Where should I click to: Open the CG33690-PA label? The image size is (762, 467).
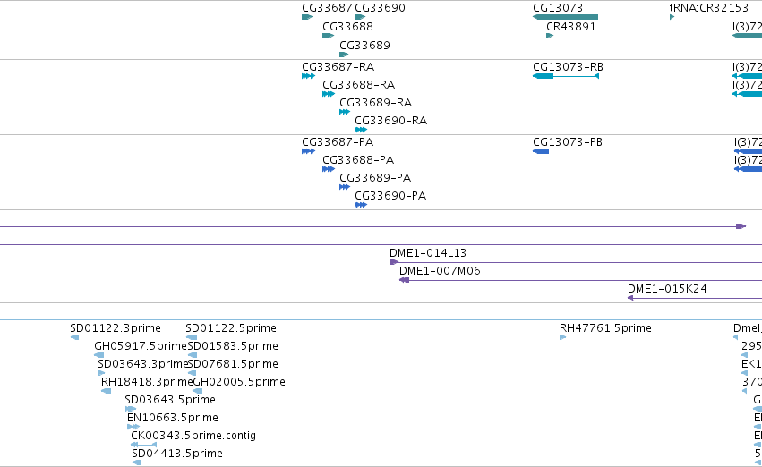390,196
